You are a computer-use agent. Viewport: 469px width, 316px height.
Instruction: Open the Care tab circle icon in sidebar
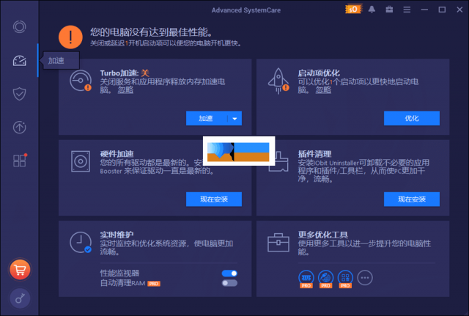coord(20,27)
